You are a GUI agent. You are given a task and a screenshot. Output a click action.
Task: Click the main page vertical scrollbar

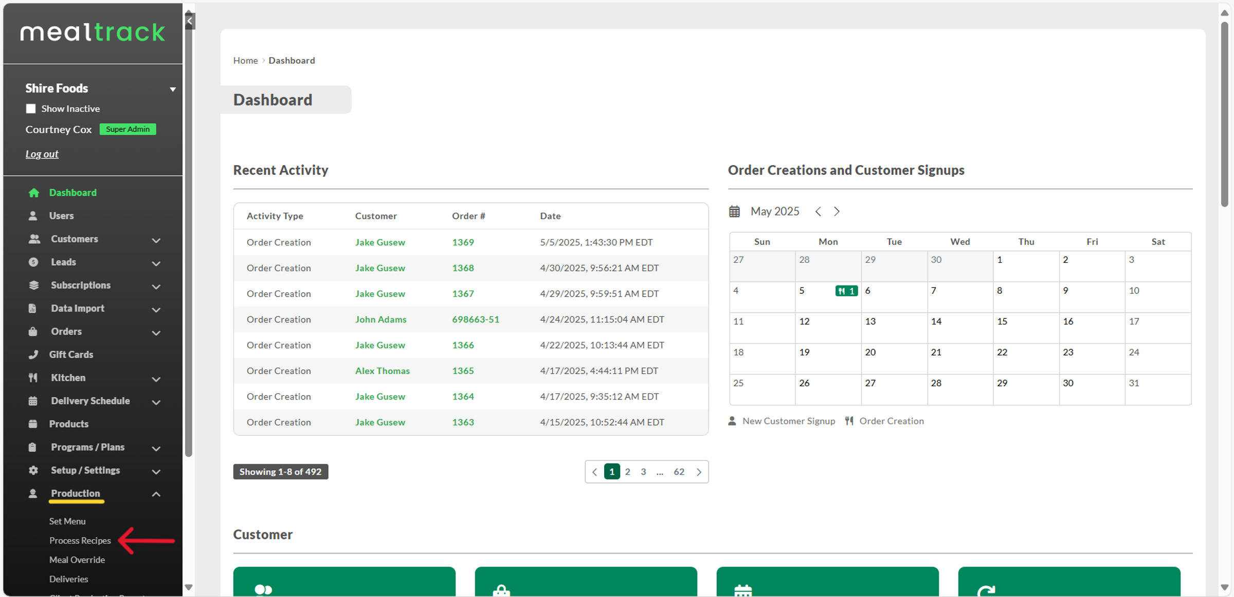click(1224, 113)
